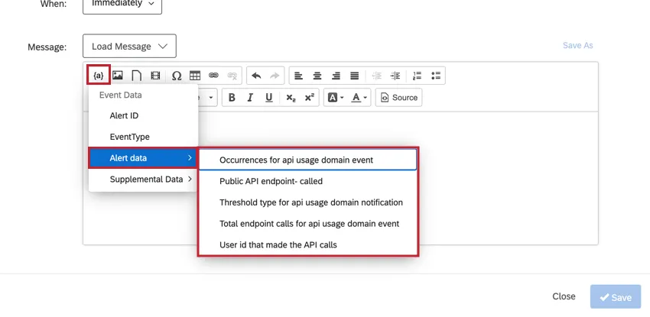Image resolution: width=650 pixels, height=317 pixels.
Task: Toggle bold formatting
Action: [232, 98]
